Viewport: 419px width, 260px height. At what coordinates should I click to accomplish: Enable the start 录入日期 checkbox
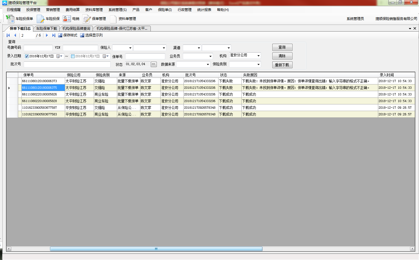tap(27, 56)
